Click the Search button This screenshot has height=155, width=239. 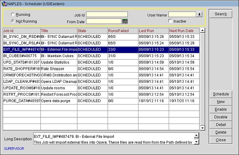pos(221,14)
